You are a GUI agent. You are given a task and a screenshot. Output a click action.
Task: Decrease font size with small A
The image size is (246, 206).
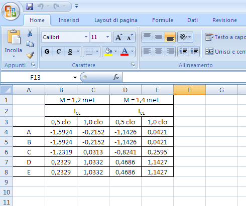pos(130,37)
